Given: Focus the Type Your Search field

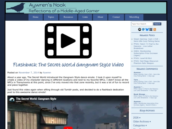Looking at the screenshot, I should point(142,24).
